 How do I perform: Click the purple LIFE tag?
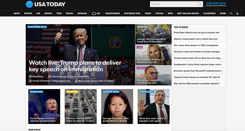[x=140, y=47]
